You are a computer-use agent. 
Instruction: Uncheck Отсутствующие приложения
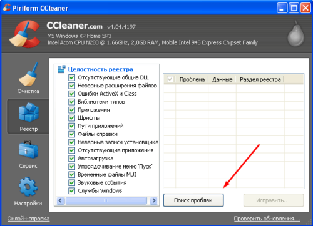click(72, 150)
